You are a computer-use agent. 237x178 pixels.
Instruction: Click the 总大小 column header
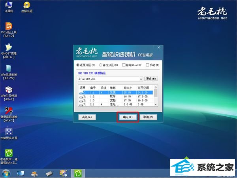[x=128, y=88]
